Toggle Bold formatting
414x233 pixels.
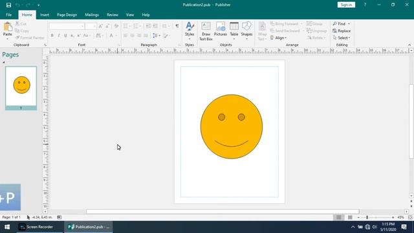point(52,36)
